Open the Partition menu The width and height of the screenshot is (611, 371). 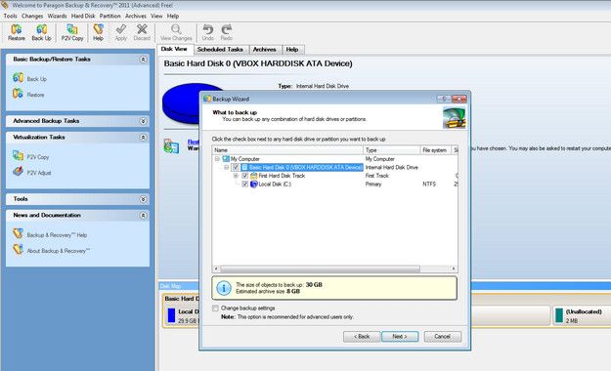pyautogui.click(x=109, y=16)
